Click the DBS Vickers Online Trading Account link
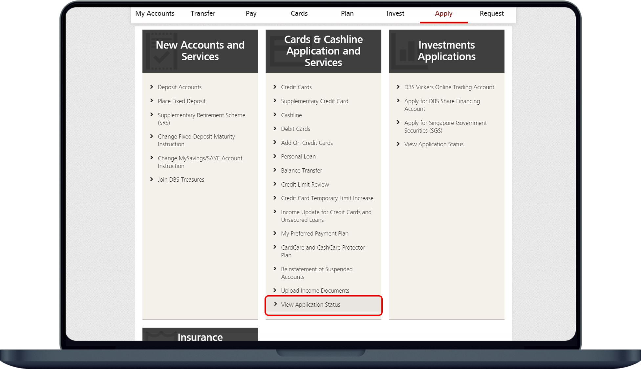The image size is (641, 369). pos(449,87)
